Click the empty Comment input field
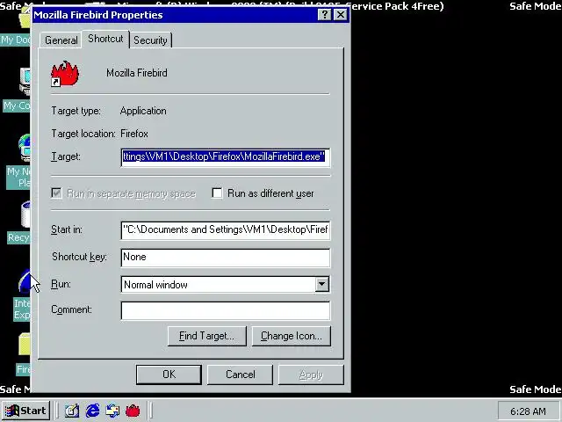Viewport: 562px width, 422px height. [x=226, y=310]
